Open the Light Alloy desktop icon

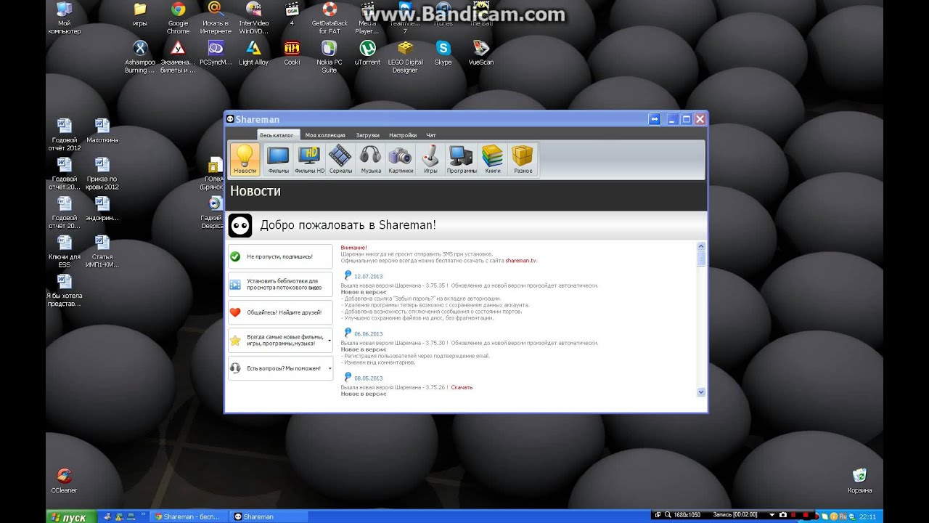[253, 53]
